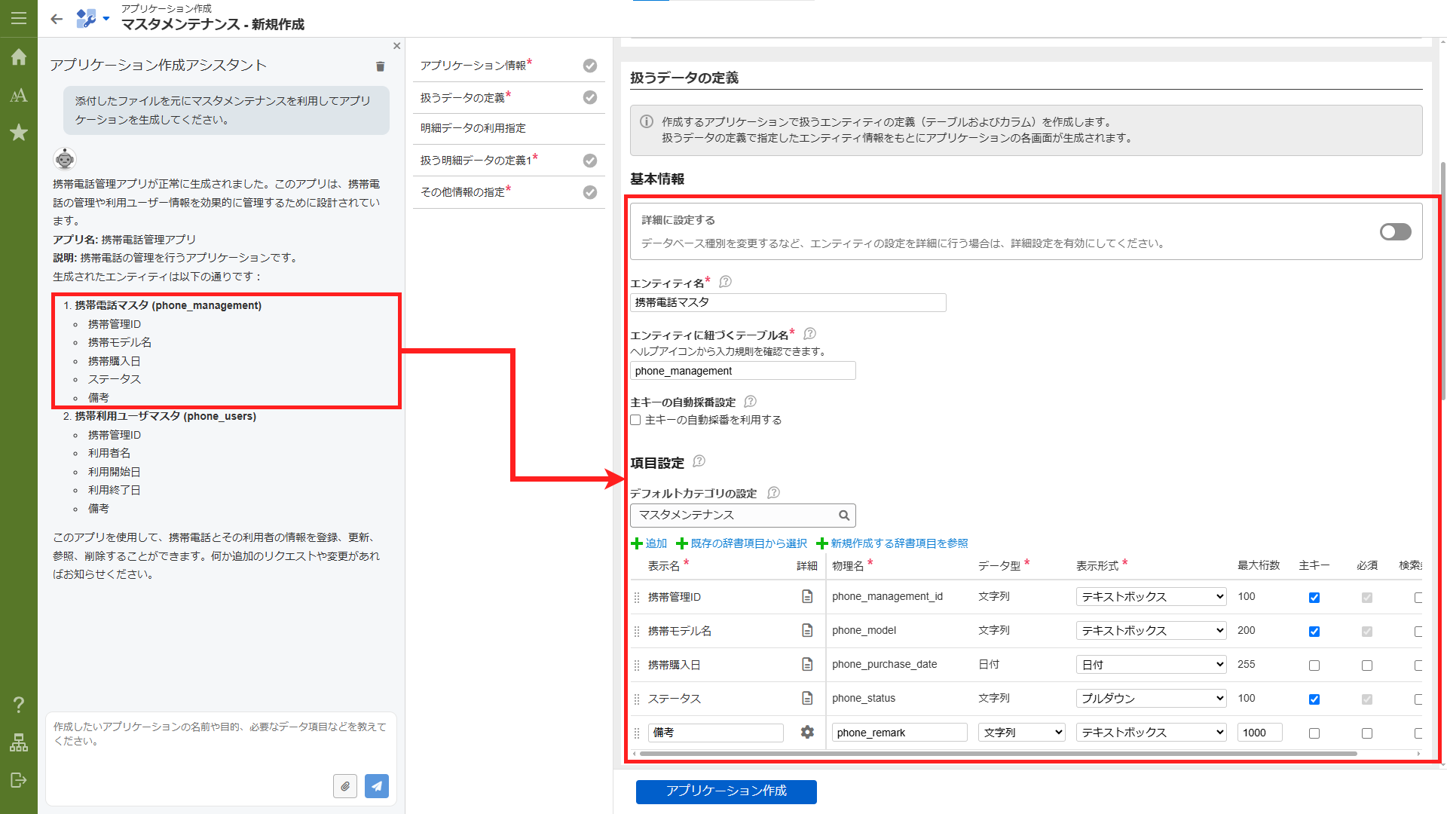Attach a file using the paperclip icon
Screen dimensions: 1447x814
click(345, 786)
